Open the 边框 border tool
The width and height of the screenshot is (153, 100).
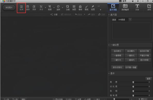tap(68, 8)
